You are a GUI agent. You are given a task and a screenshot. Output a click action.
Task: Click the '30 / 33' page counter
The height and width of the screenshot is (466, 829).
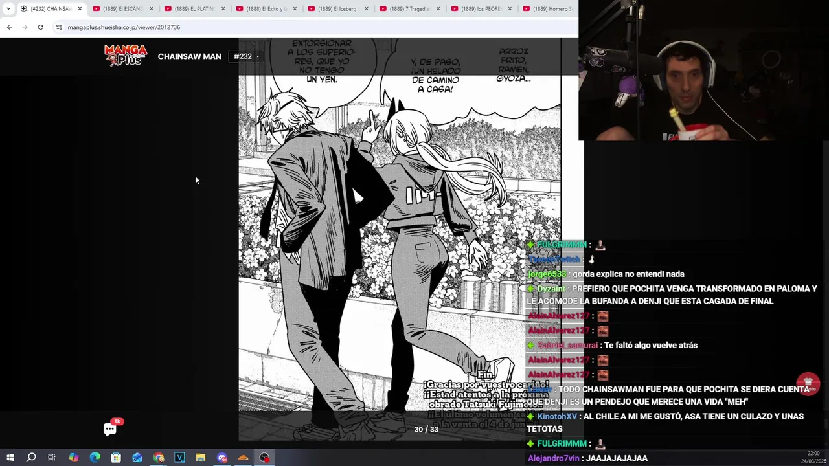(426, 429)
